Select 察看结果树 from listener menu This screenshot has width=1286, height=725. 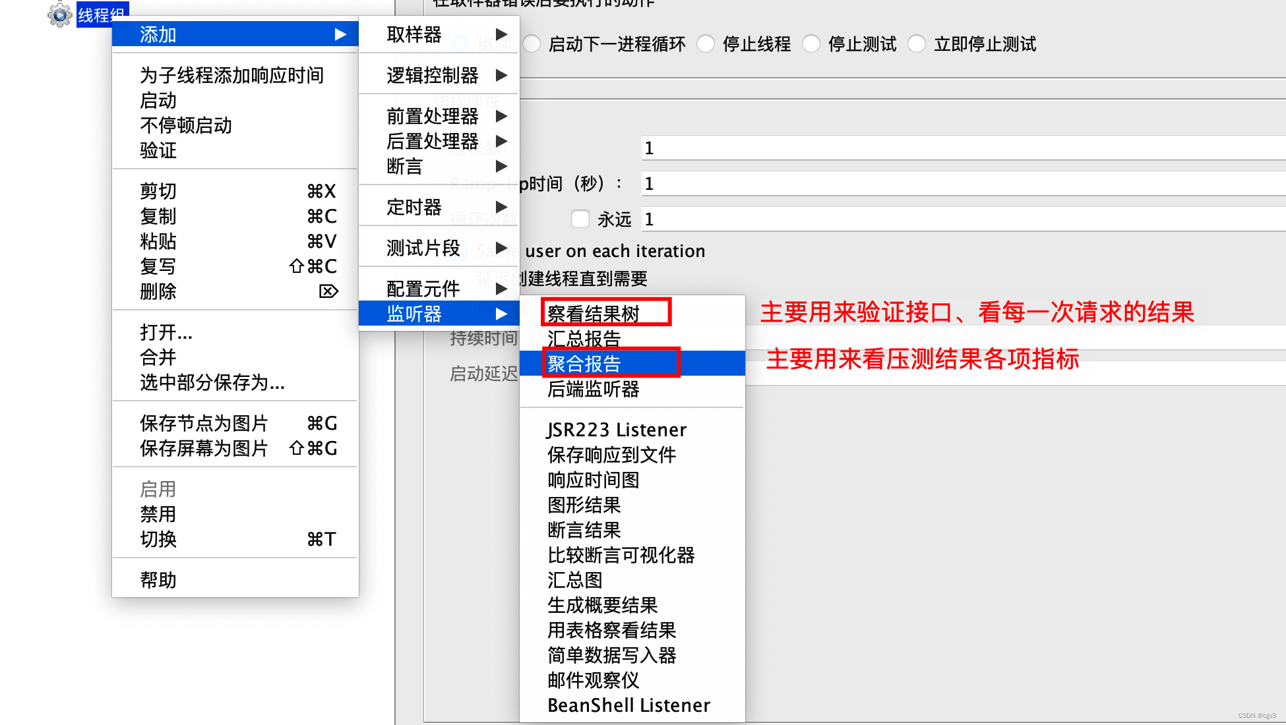point(594,313)
